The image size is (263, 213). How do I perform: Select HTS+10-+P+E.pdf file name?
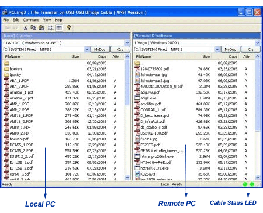(x=156, y=162)
